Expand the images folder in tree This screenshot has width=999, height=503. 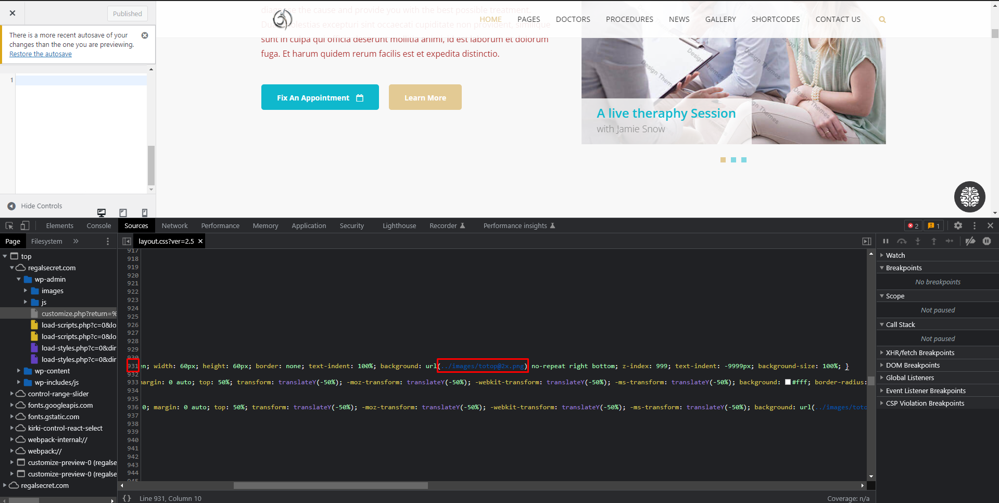click(26, 291)
